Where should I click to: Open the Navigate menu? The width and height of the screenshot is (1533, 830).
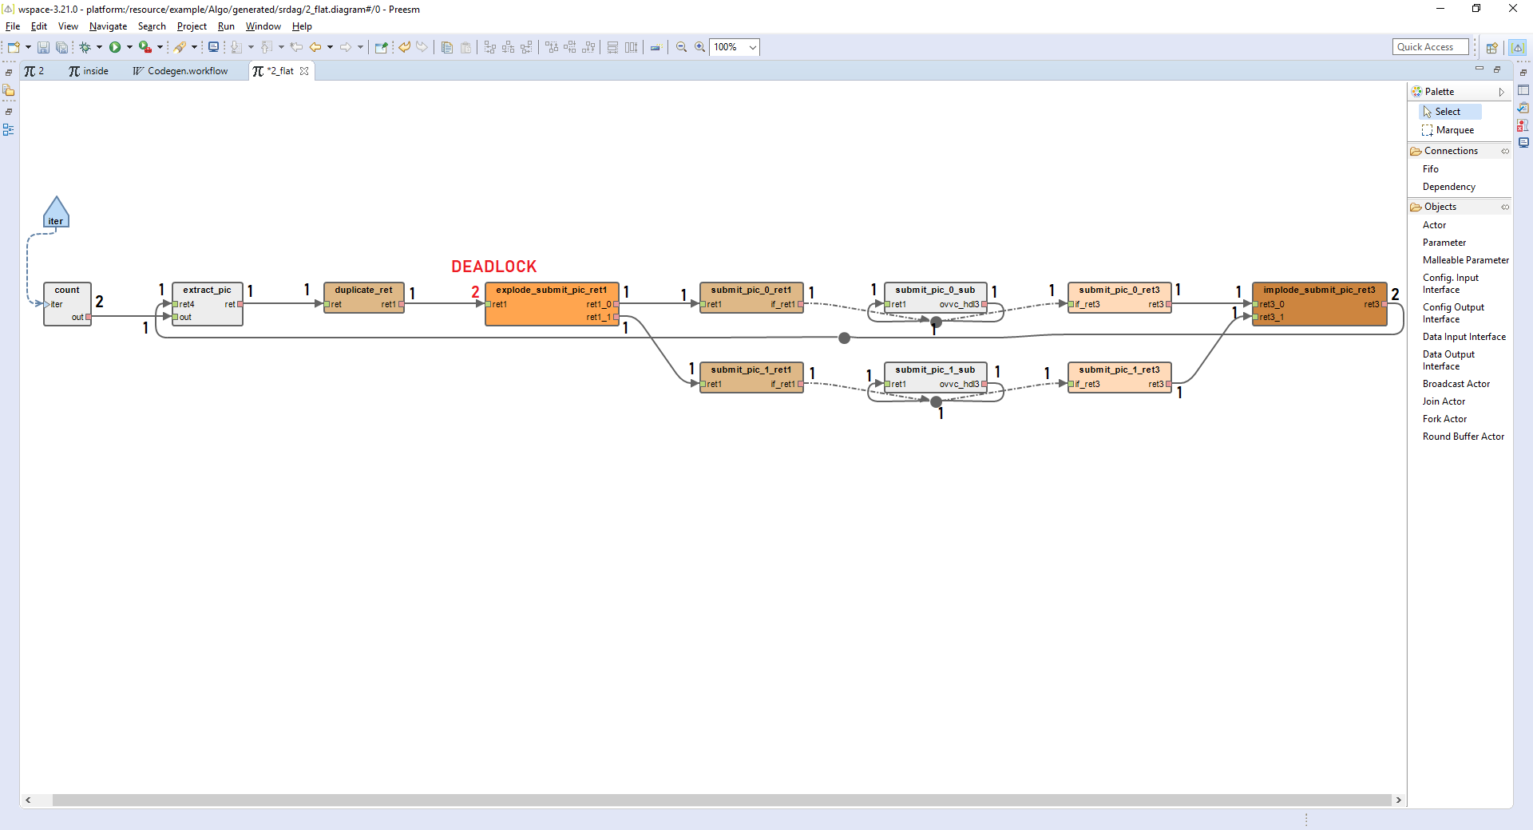point(107,26)
